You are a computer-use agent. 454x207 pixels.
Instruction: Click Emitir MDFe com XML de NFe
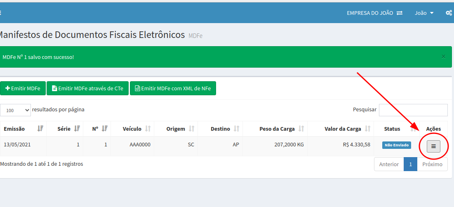[173, 88]
